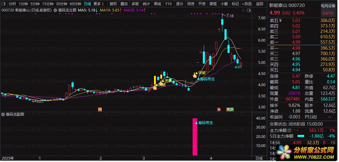Add stock with +自选 button
339x162 pixels.
(x=247, y=4)
